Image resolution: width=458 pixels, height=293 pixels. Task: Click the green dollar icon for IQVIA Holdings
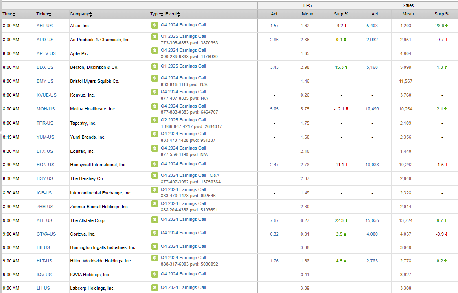click(155, 274)
